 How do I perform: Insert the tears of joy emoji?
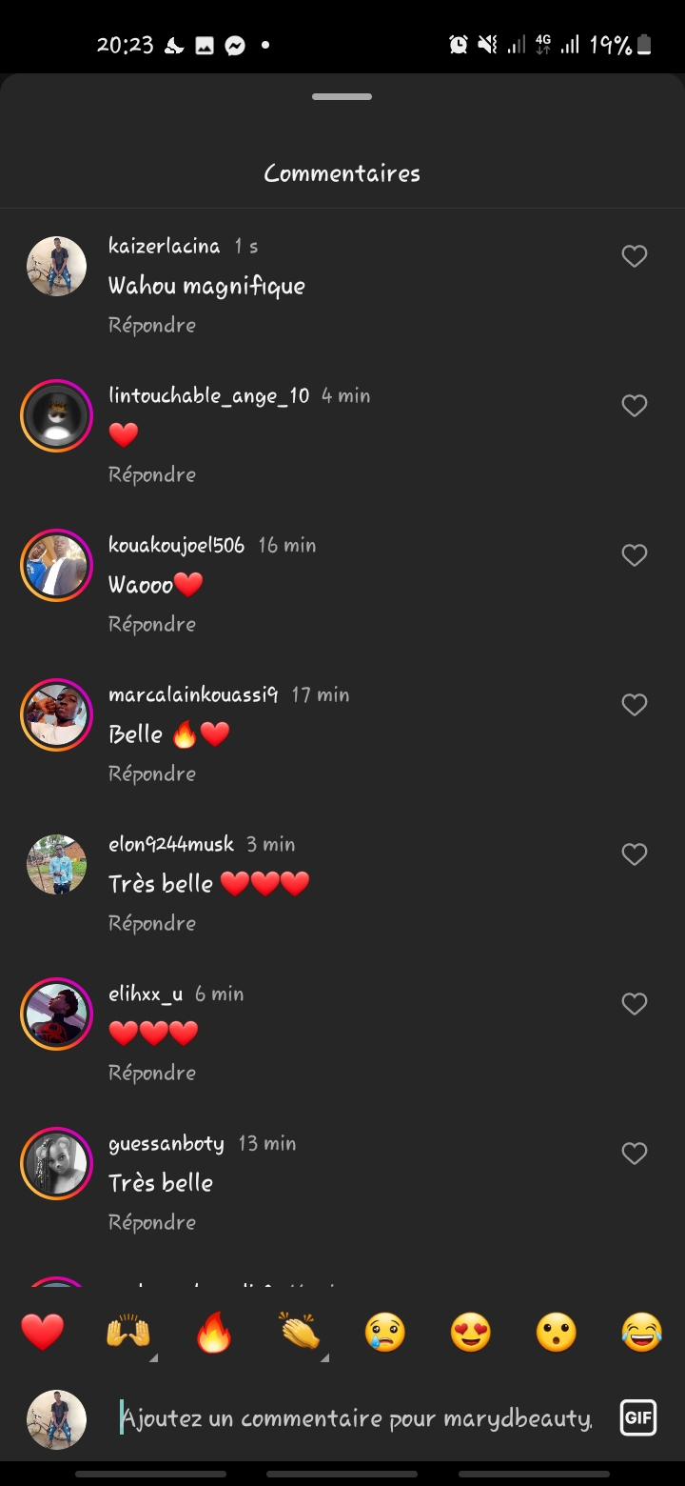[642, 1332]
